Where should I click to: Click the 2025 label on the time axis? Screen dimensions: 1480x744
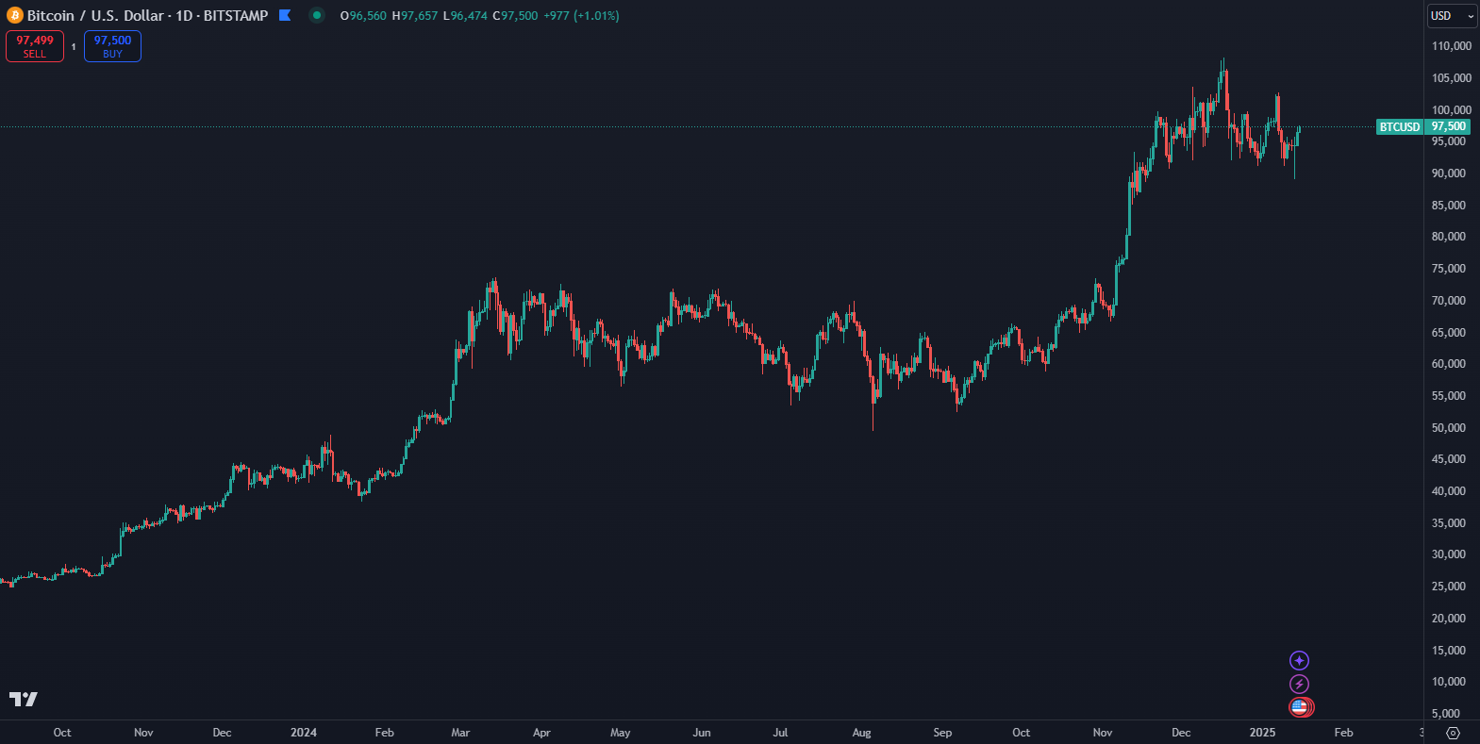(x=1262, y=733)
